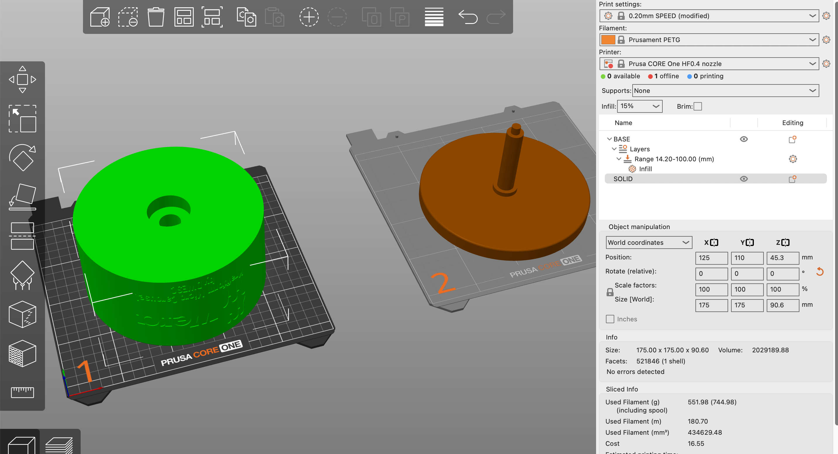838x454 pixels.
Task: Click the Arrange objects icon
Action: tap(184, 17)
